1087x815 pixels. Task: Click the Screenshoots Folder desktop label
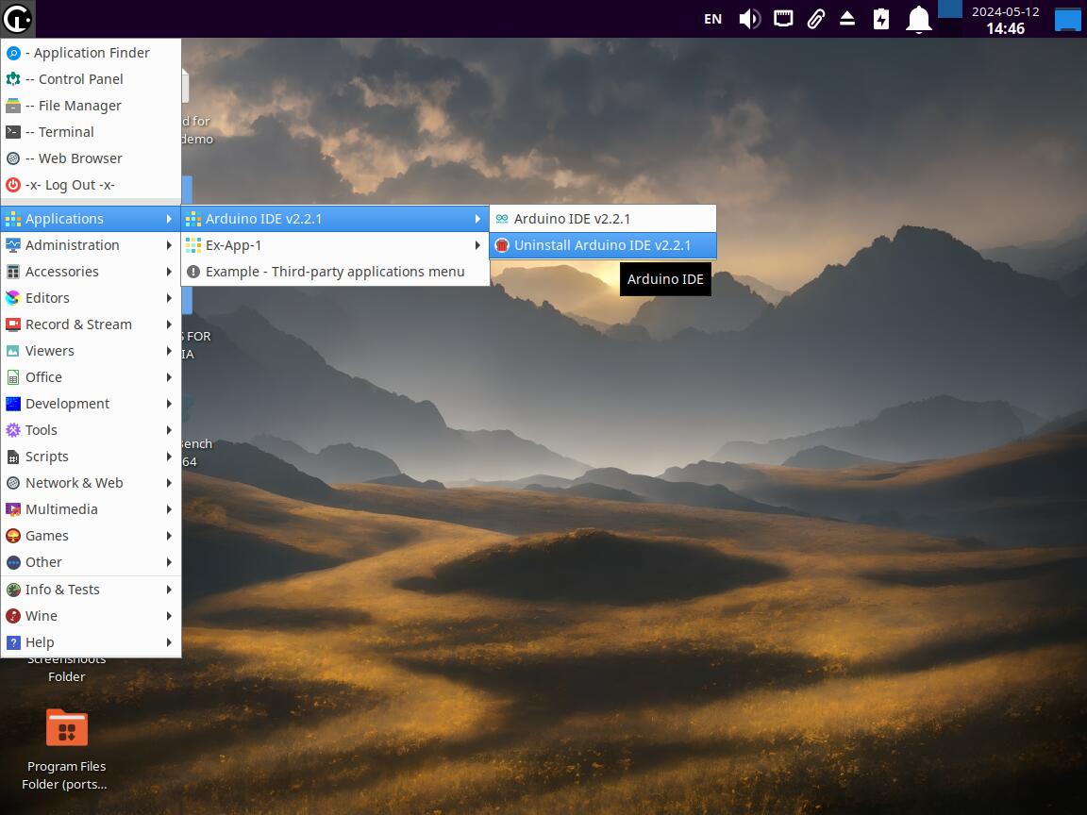67,668
